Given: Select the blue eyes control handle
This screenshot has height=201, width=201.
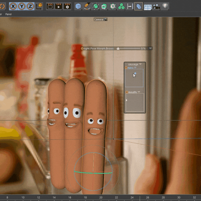Looking at the screenshot, I should [x=135, y=73].
